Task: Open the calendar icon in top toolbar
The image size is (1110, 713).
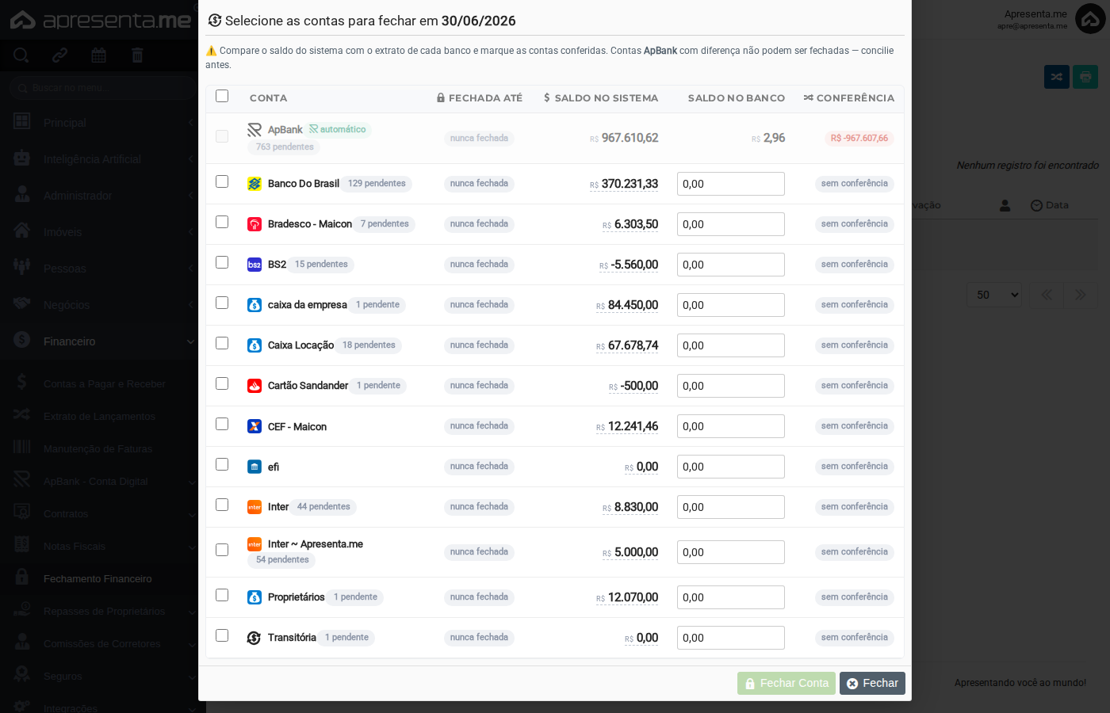Action: coord(98,55)
